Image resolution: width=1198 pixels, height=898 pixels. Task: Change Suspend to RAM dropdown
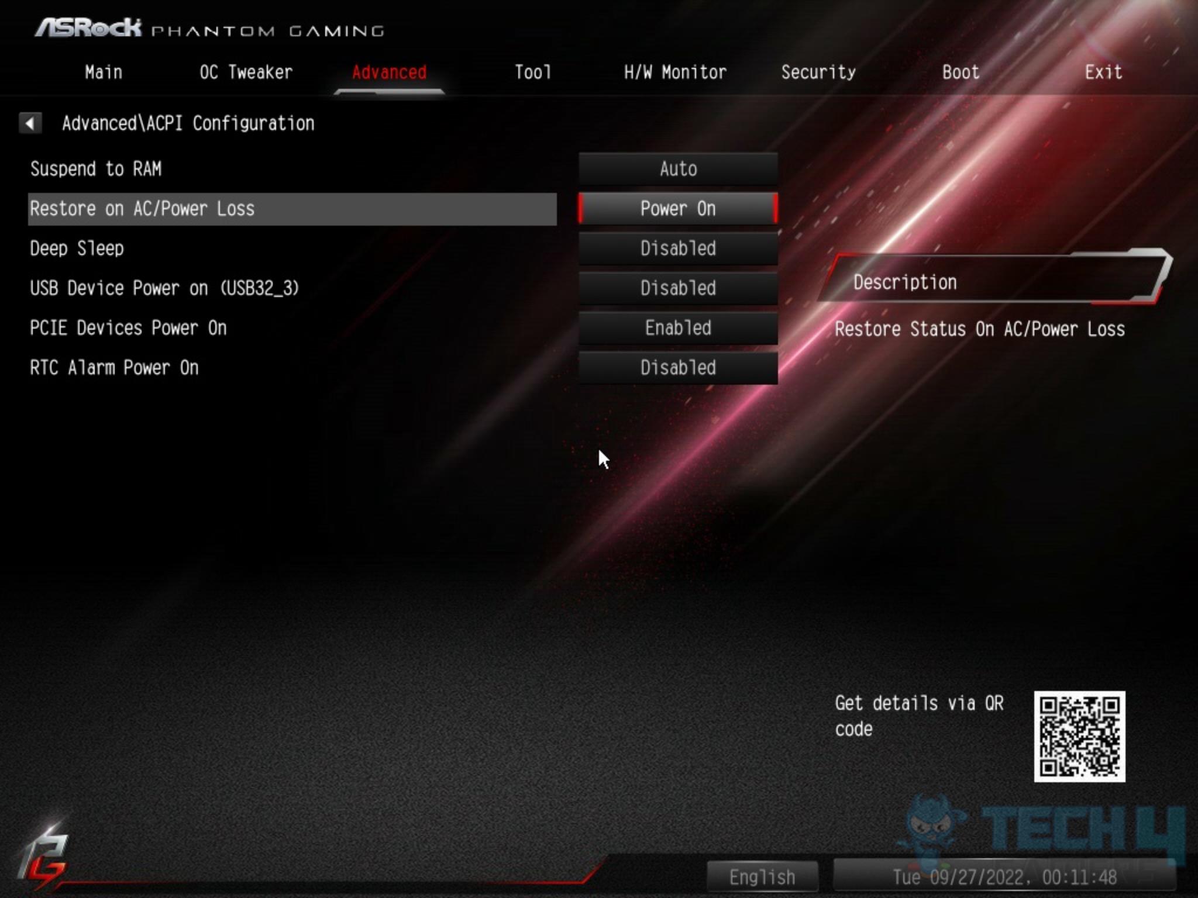coord(677,169)
